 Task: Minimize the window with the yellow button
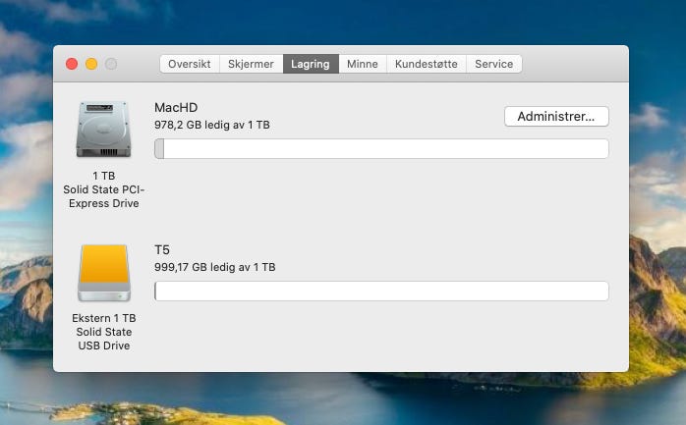pos(91,64)
